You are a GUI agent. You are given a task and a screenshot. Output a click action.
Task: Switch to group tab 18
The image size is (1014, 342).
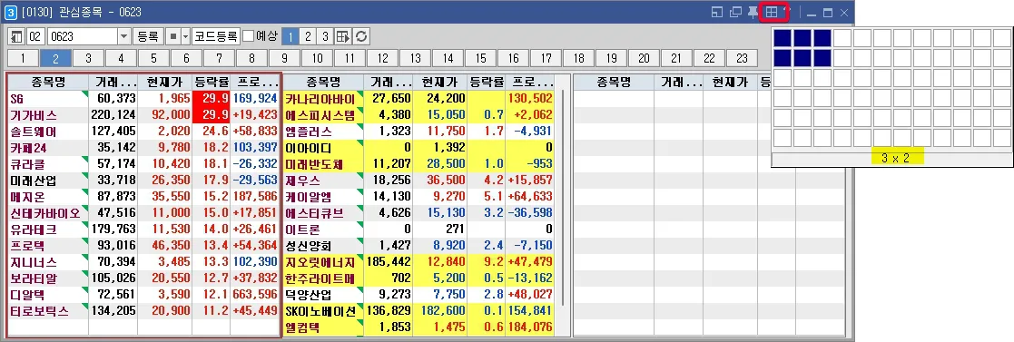(x=579, y=59)
